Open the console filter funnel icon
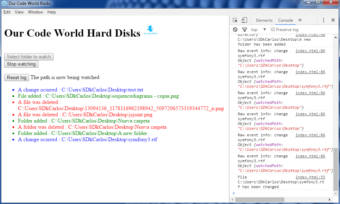 pyautogui.click(x=244, y=30)
